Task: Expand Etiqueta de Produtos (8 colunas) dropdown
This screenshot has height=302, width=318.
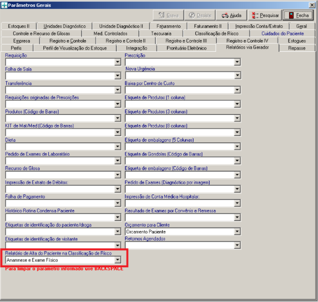Action: 237,132
